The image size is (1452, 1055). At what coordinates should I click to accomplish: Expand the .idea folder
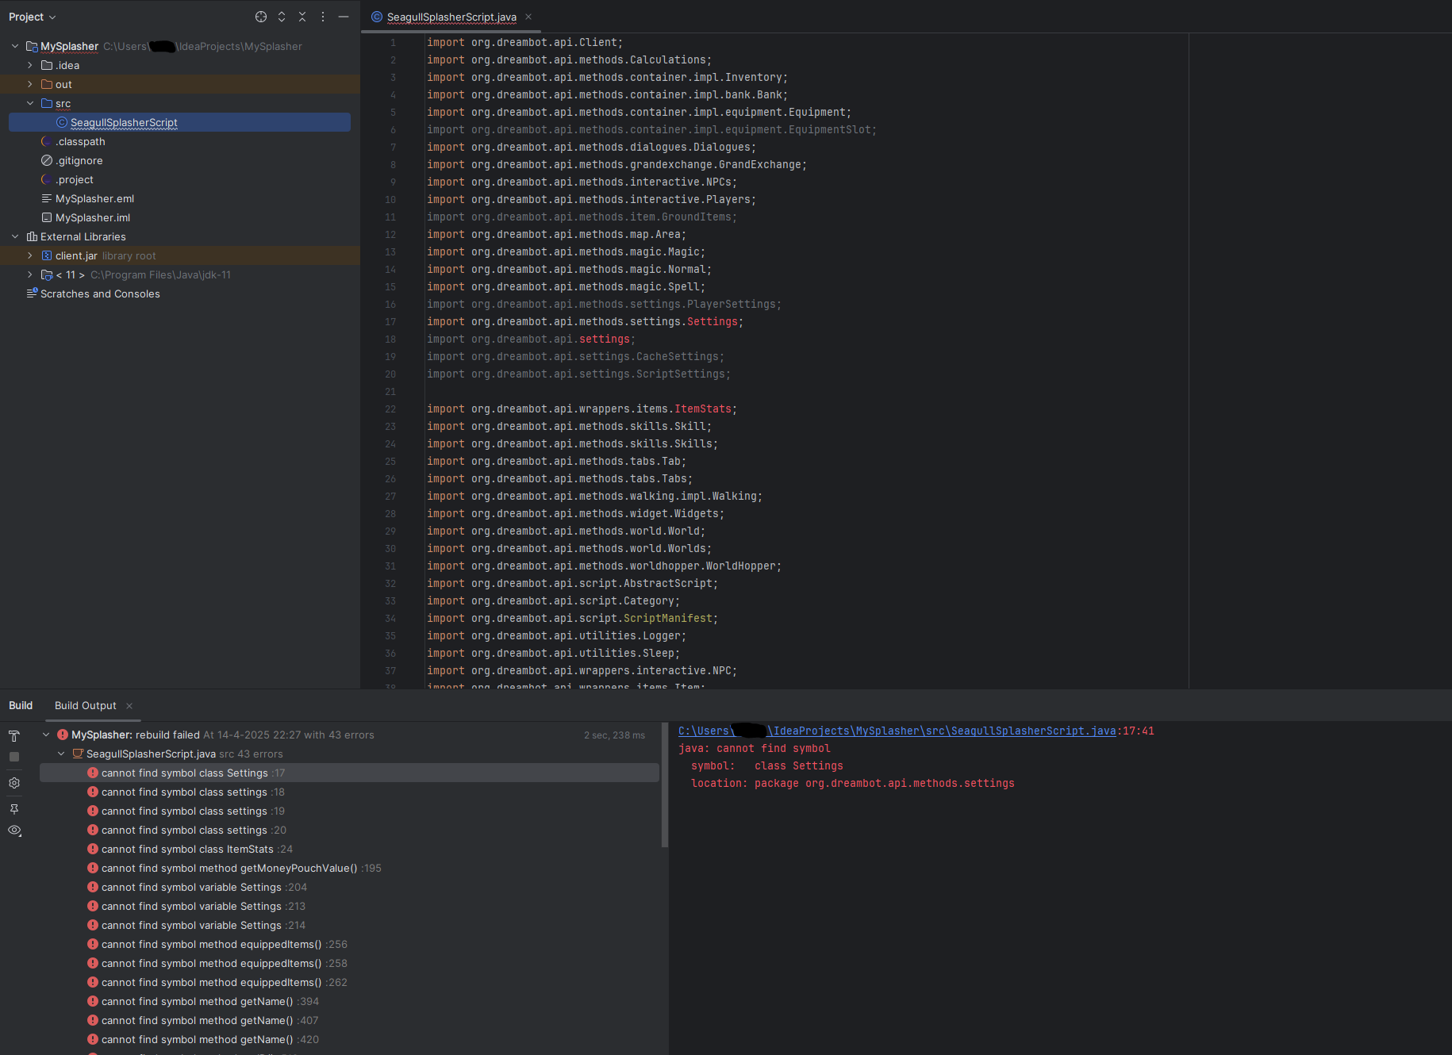30,65
